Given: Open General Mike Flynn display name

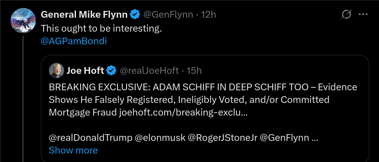Looking at the screenshot, I should point(84,15).
